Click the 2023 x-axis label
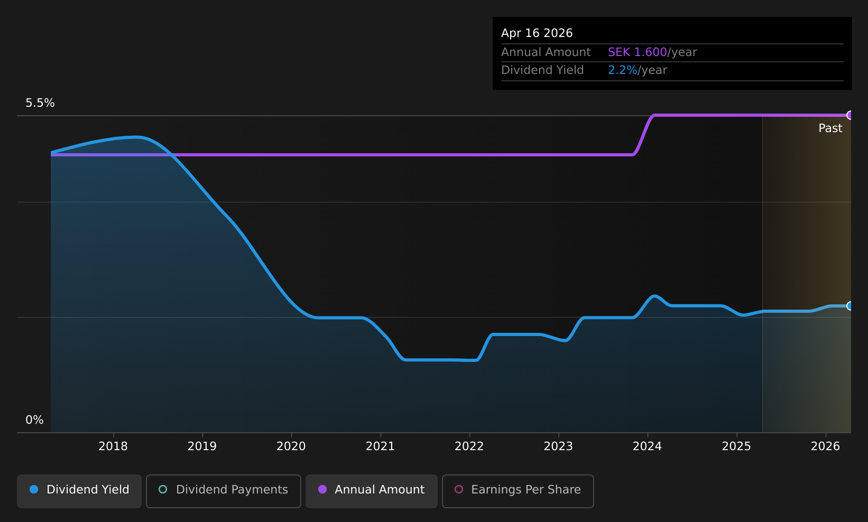 [558, 446]
